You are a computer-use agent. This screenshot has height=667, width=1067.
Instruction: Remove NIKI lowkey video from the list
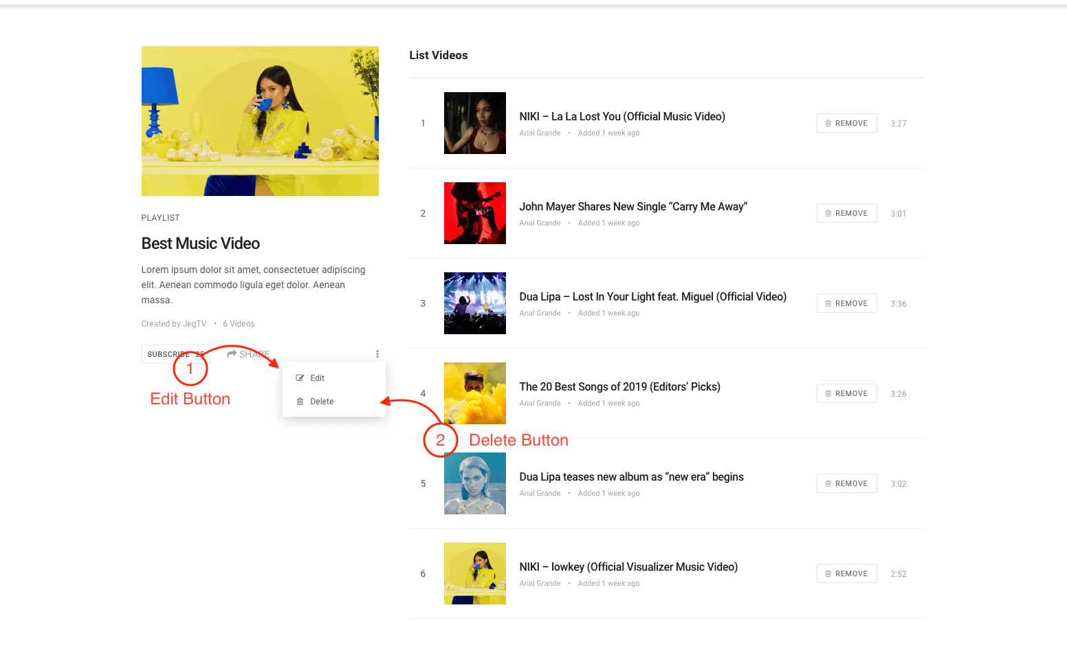coord(846,574)
